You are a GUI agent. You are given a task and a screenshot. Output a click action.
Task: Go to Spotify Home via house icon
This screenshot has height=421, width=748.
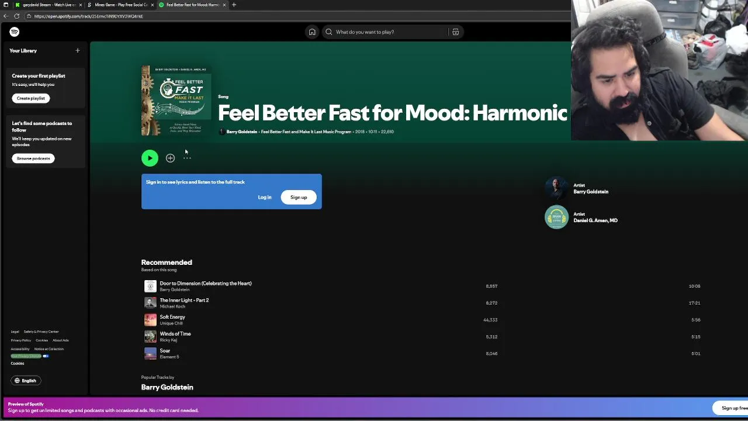point(312,32)
